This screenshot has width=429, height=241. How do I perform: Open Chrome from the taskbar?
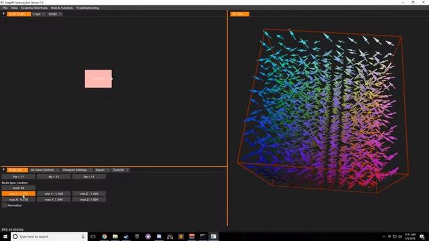click(x=105, y=236)
